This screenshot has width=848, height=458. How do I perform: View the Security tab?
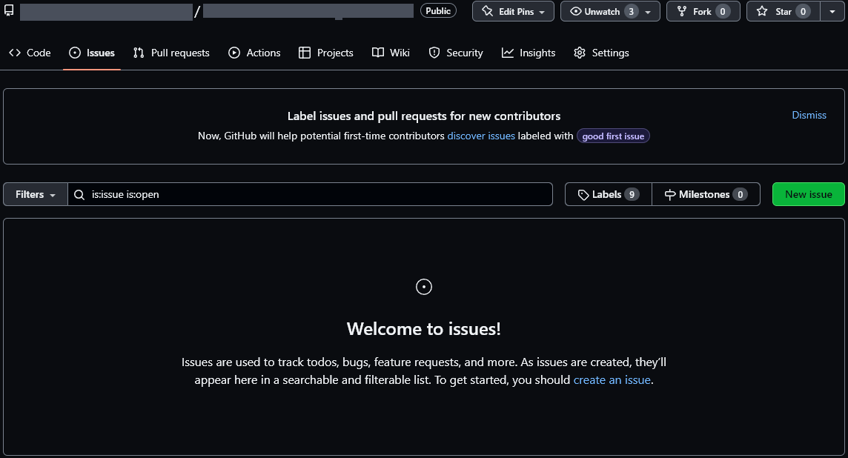coord(456,53)
